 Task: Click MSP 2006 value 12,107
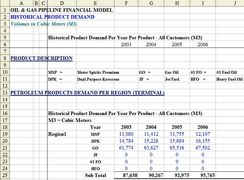pyautogui.click(x=203, y=134)
